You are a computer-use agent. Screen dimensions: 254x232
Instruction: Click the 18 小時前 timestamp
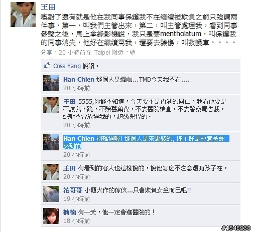[x=76, y=221]
